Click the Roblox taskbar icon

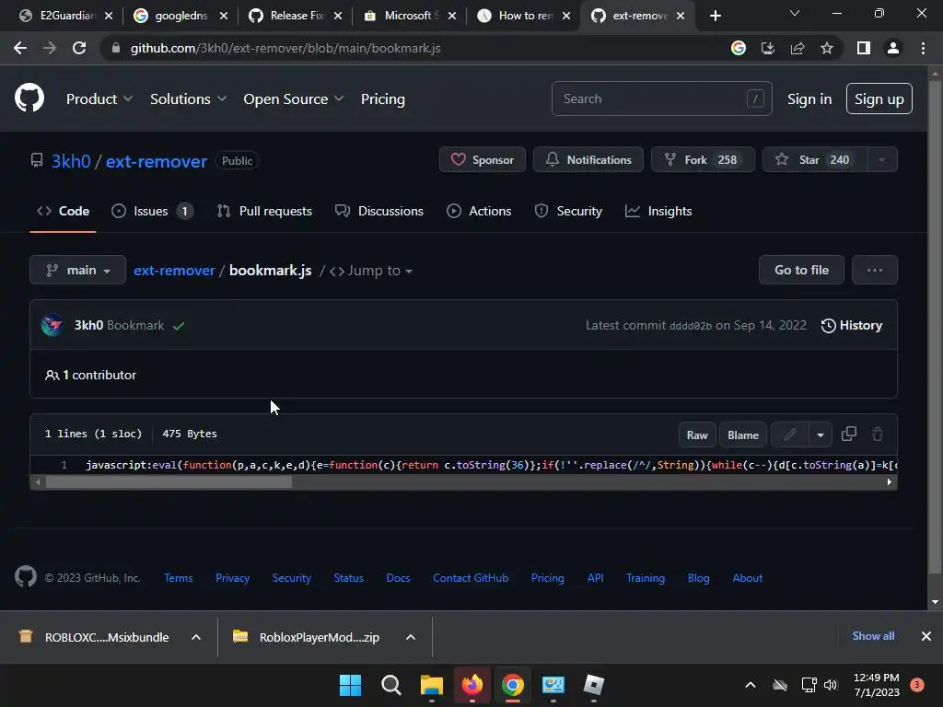pyautogui.click(x=594, y=685)
